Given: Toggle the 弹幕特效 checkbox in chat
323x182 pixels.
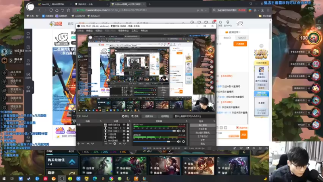Looking at the screenshot, I should point(237,128).
